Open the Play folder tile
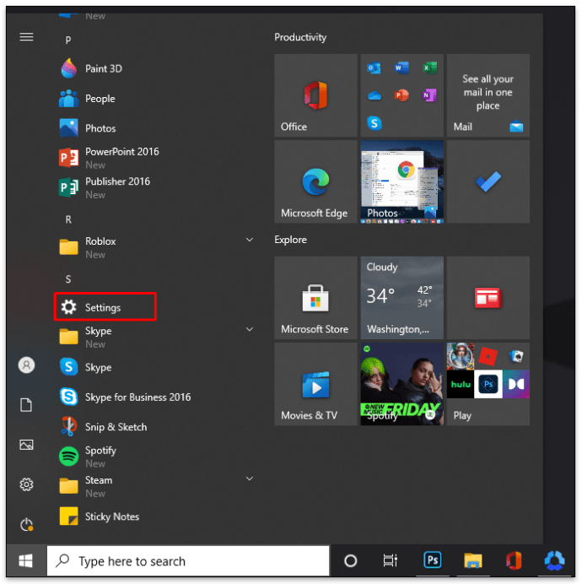 (x=488, y=384)
